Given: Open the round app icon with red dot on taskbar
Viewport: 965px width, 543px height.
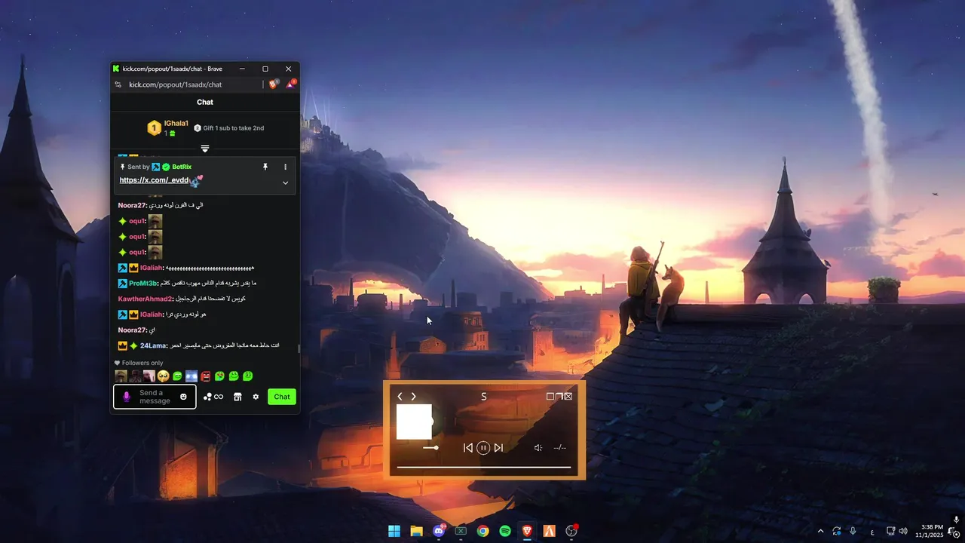Looking at the screenshot, I should (571, 531).
